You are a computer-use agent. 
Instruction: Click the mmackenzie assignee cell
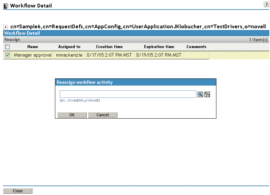click(69, 55)
